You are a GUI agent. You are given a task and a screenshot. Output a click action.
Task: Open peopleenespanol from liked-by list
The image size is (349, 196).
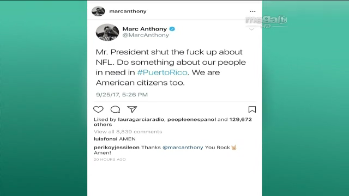(191, 120)
